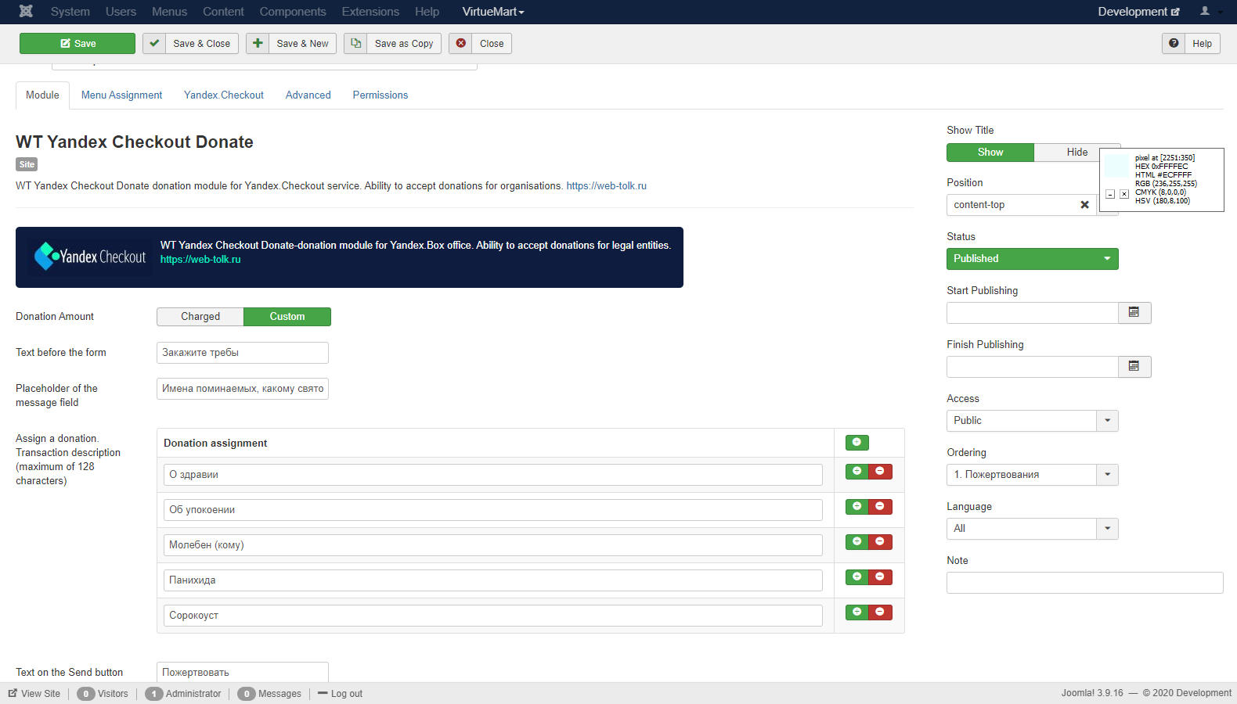
Task: Open the web-tolk.ru link in the module description
Action: pos(606,186)
